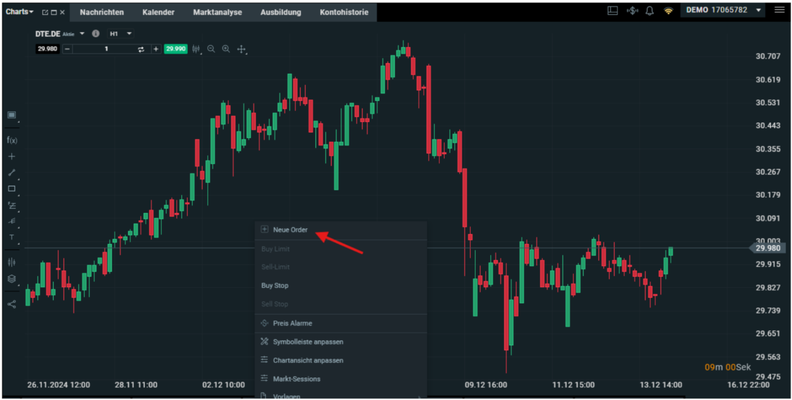Image resolution: width=792 pixels, height=400 pixels.
Task: Toggle volume units swap icon
Action: coord(141,49)
